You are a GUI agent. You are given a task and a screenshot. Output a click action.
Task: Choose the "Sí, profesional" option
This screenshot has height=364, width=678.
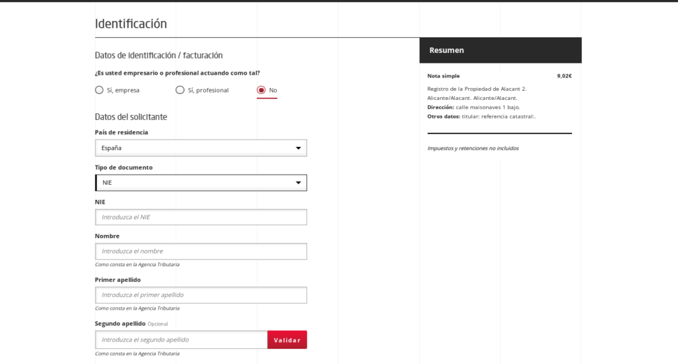click(180, 90)
